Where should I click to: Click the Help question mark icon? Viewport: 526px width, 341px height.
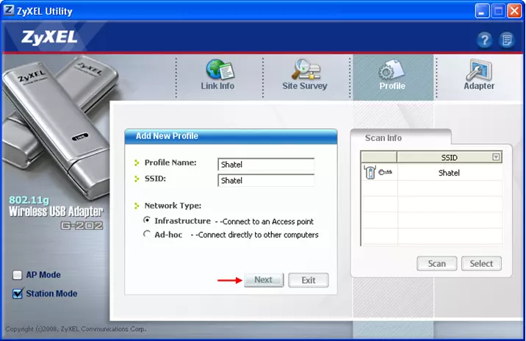click(x=484, y=40)
